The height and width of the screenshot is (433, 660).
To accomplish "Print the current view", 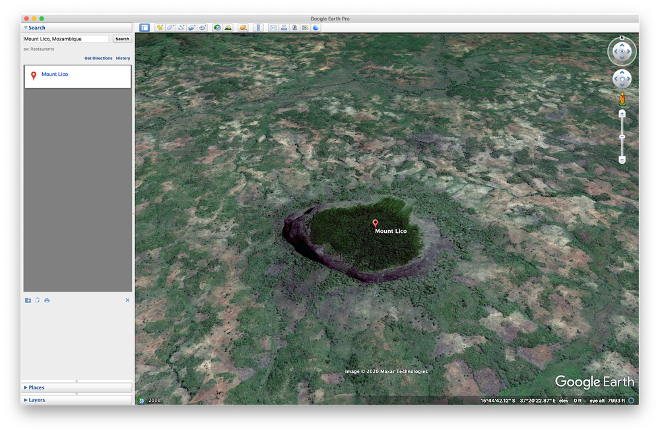I will coord(284,28).
